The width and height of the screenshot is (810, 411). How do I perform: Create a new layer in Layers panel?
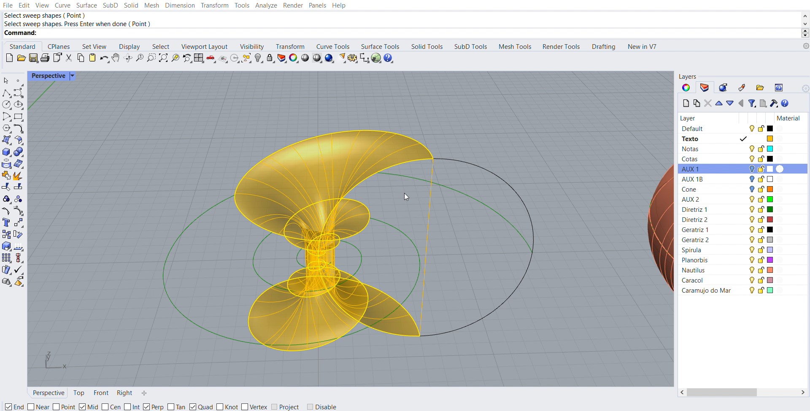coord(686,103)
